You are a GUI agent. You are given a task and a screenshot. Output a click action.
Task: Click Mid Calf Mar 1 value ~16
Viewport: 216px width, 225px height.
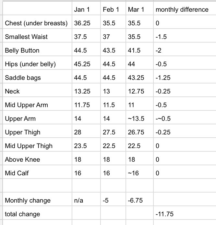point(134,173)
